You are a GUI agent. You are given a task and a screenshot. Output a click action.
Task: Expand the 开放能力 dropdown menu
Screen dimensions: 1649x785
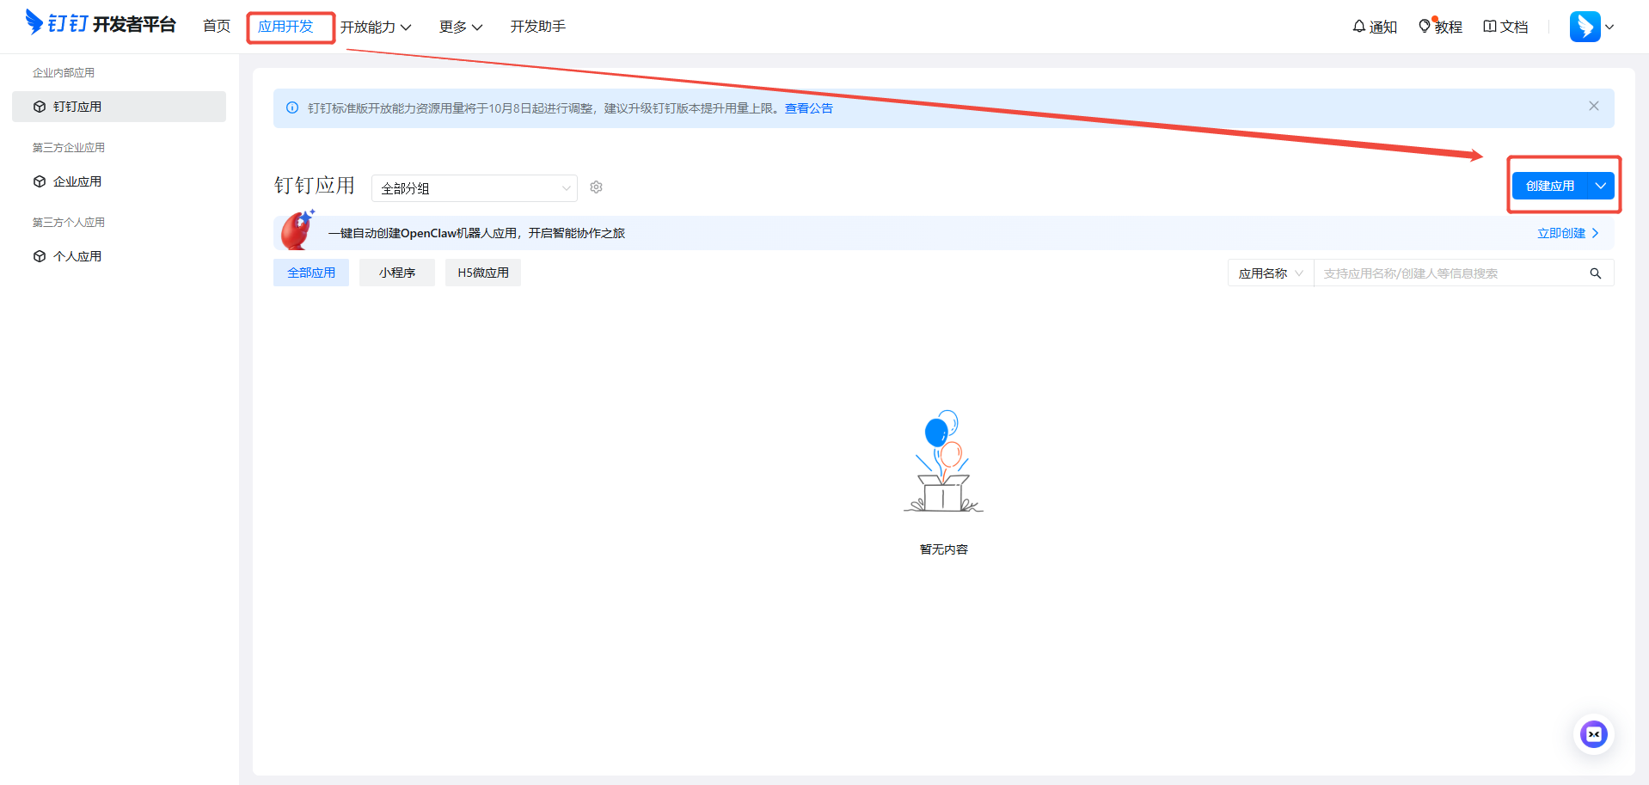tap(376, 28)
